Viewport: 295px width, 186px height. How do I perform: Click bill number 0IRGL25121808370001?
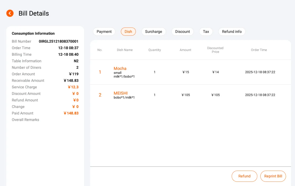tap(59, 41)
